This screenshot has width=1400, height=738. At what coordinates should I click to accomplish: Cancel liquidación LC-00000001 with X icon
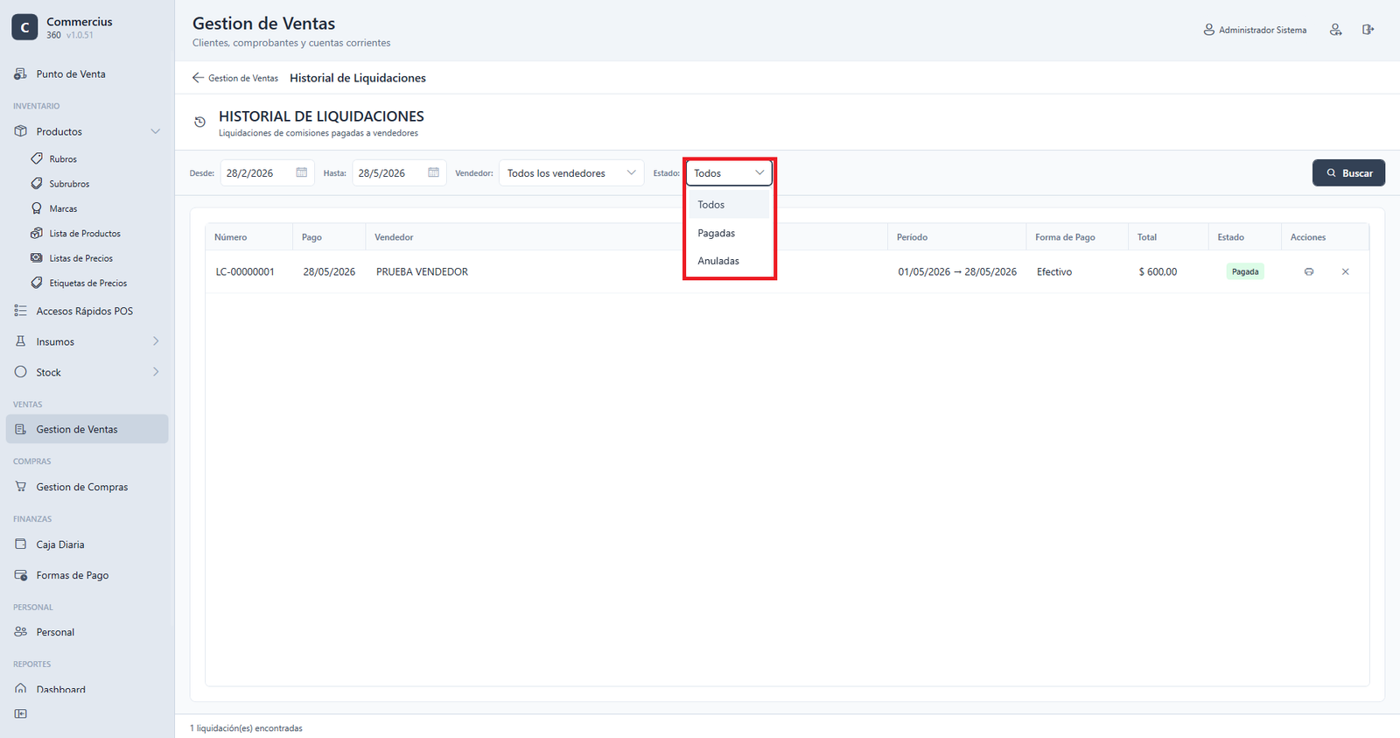point(1346,271)
